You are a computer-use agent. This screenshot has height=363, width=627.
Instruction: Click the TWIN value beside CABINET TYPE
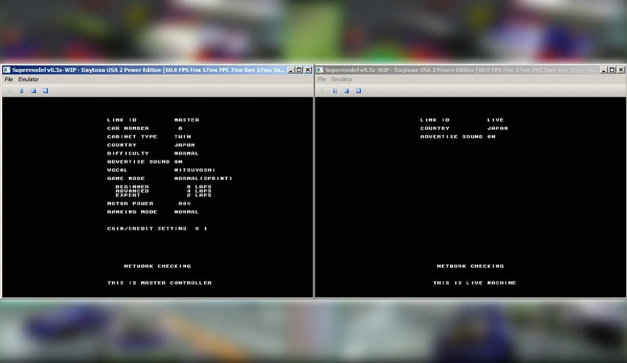tap(183, 136)
